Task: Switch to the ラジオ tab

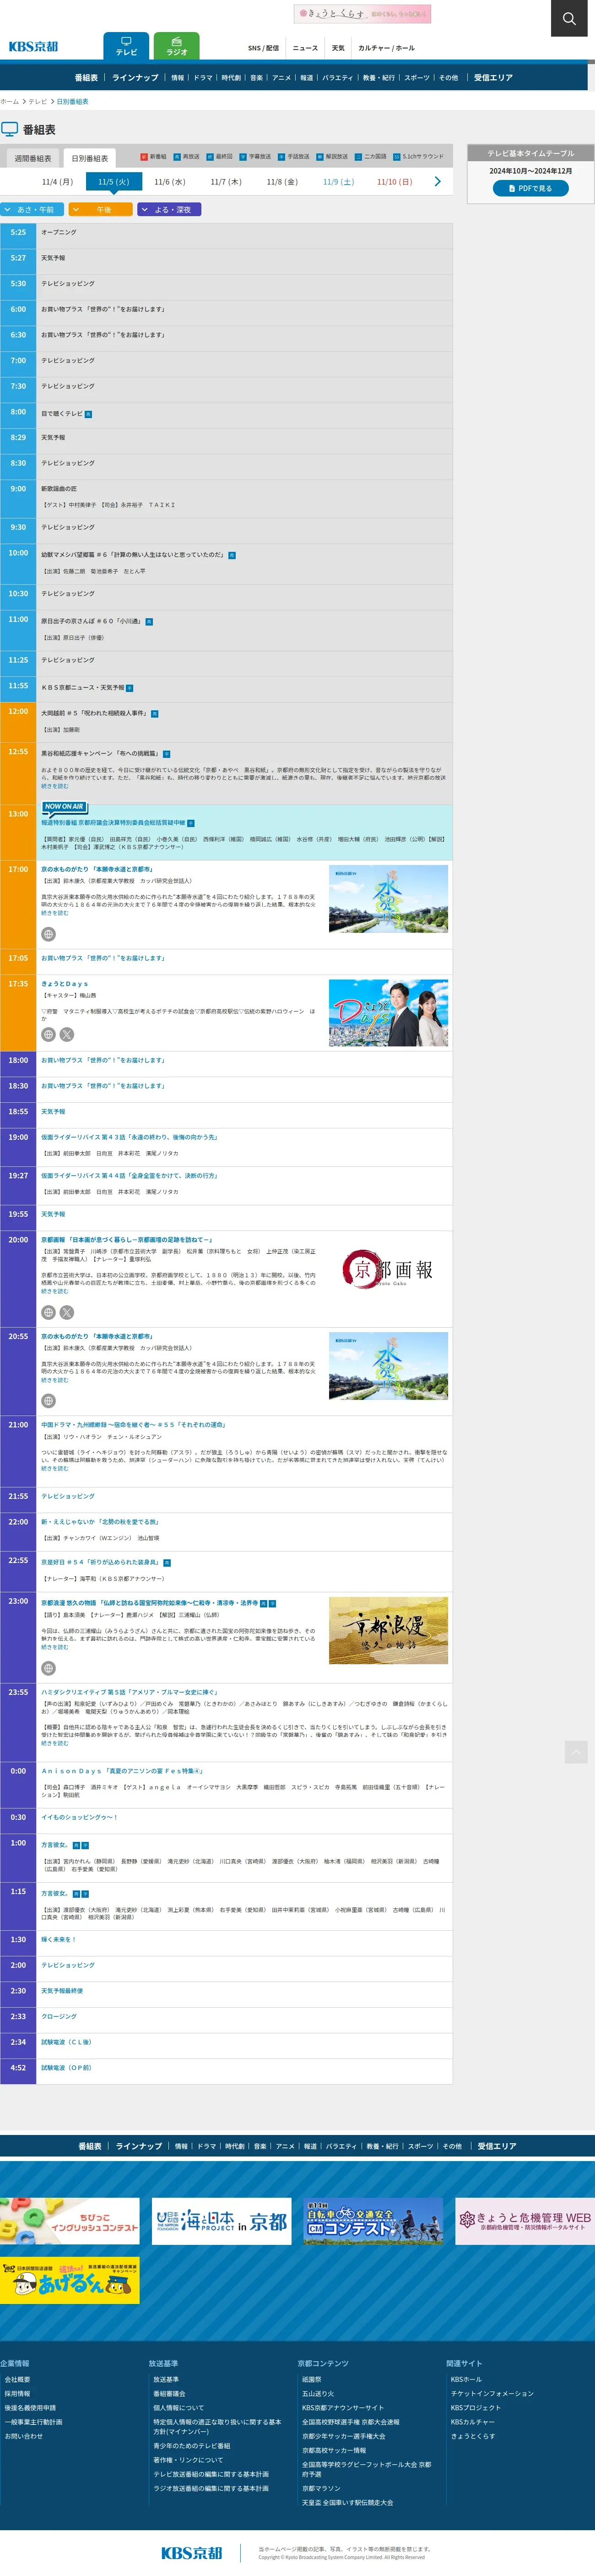Action: (x=177, y=46)
